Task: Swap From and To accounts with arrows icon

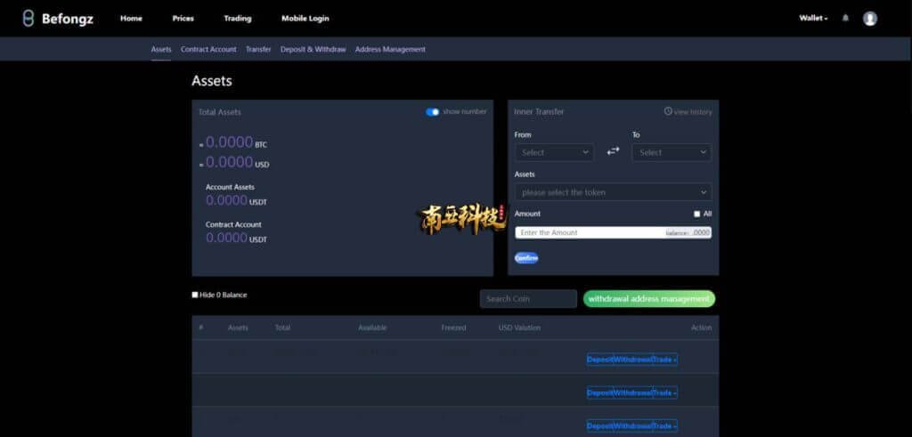Action: point(613,152)
